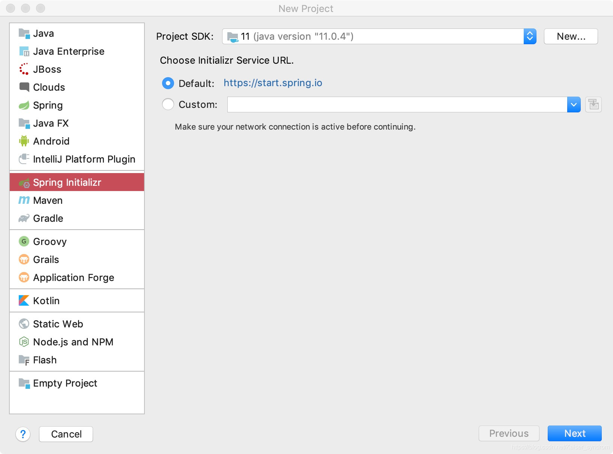The image size is (613, 454).
Task: Click the Spring Initializr icon
Action: pos(24,182)
